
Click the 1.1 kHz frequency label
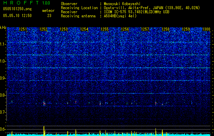[x=3, y=44]
